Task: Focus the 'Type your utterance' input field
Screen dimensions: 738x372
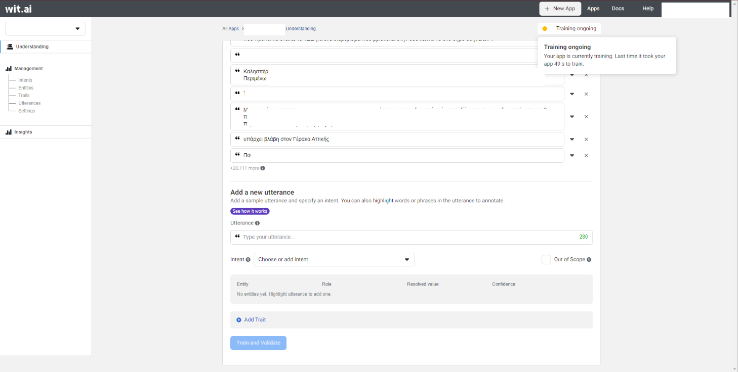Action: click(411, 237)
